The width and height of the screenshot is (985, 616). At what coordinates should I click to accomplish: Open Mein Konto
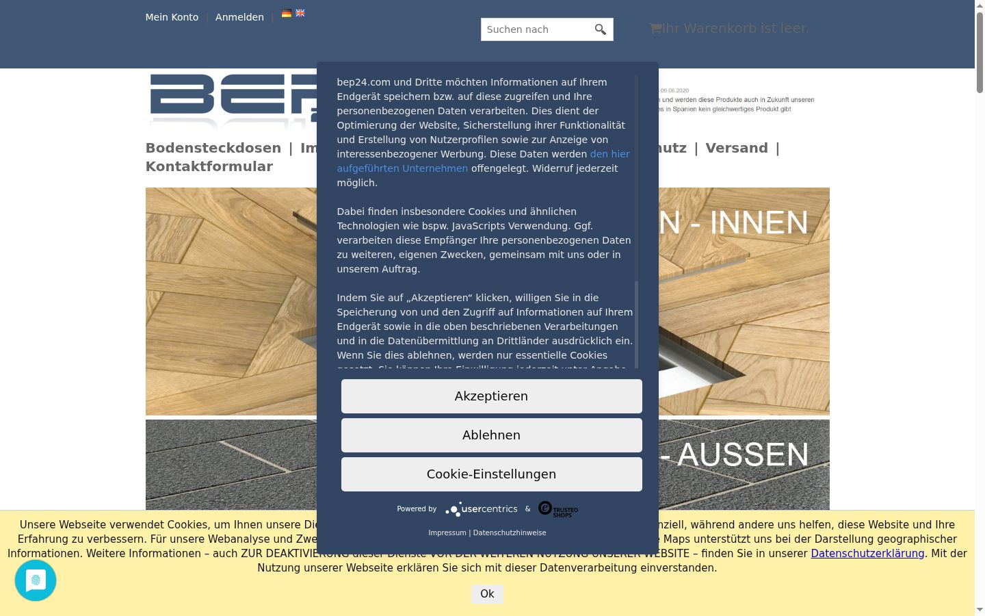tap(172, 17)
